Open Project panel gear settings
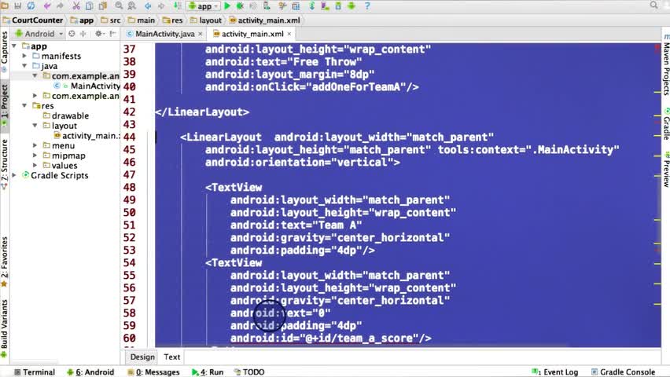670x377 pixels. (99, 33)
